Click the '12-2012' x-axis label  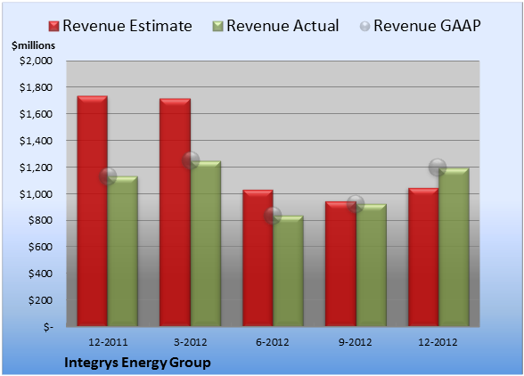438,342
